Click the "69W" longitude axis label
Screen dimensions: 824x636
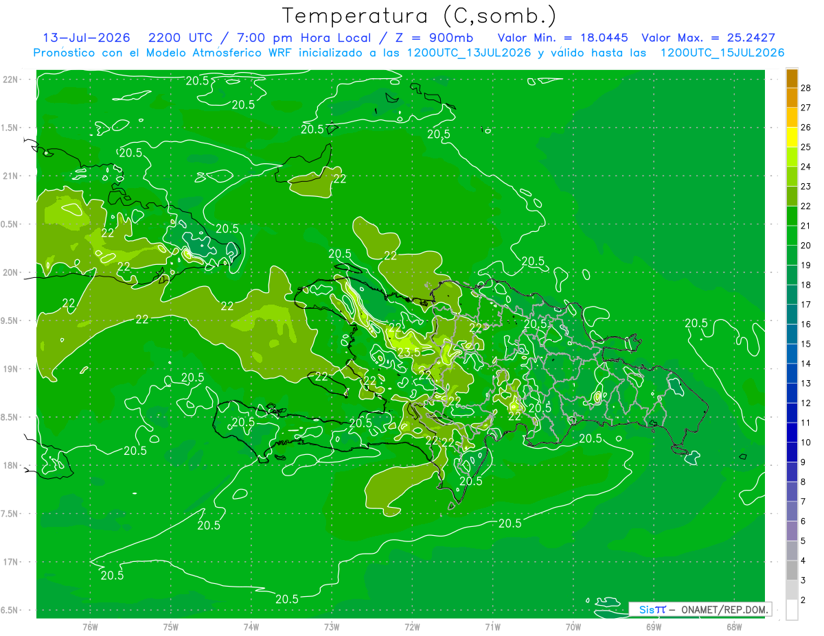(x=654, y=627)
